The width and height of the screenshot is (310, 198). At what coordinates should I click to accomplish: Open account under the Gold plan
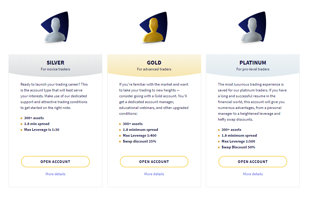coord(154,161)
